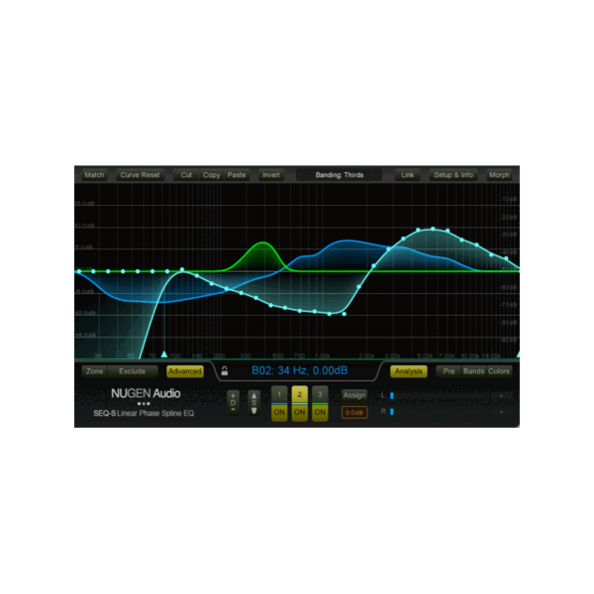Viewport: 594px width, 594px height.
Task: Click the "1.00k" frequency axis label
Action: [x=323, y=355]
